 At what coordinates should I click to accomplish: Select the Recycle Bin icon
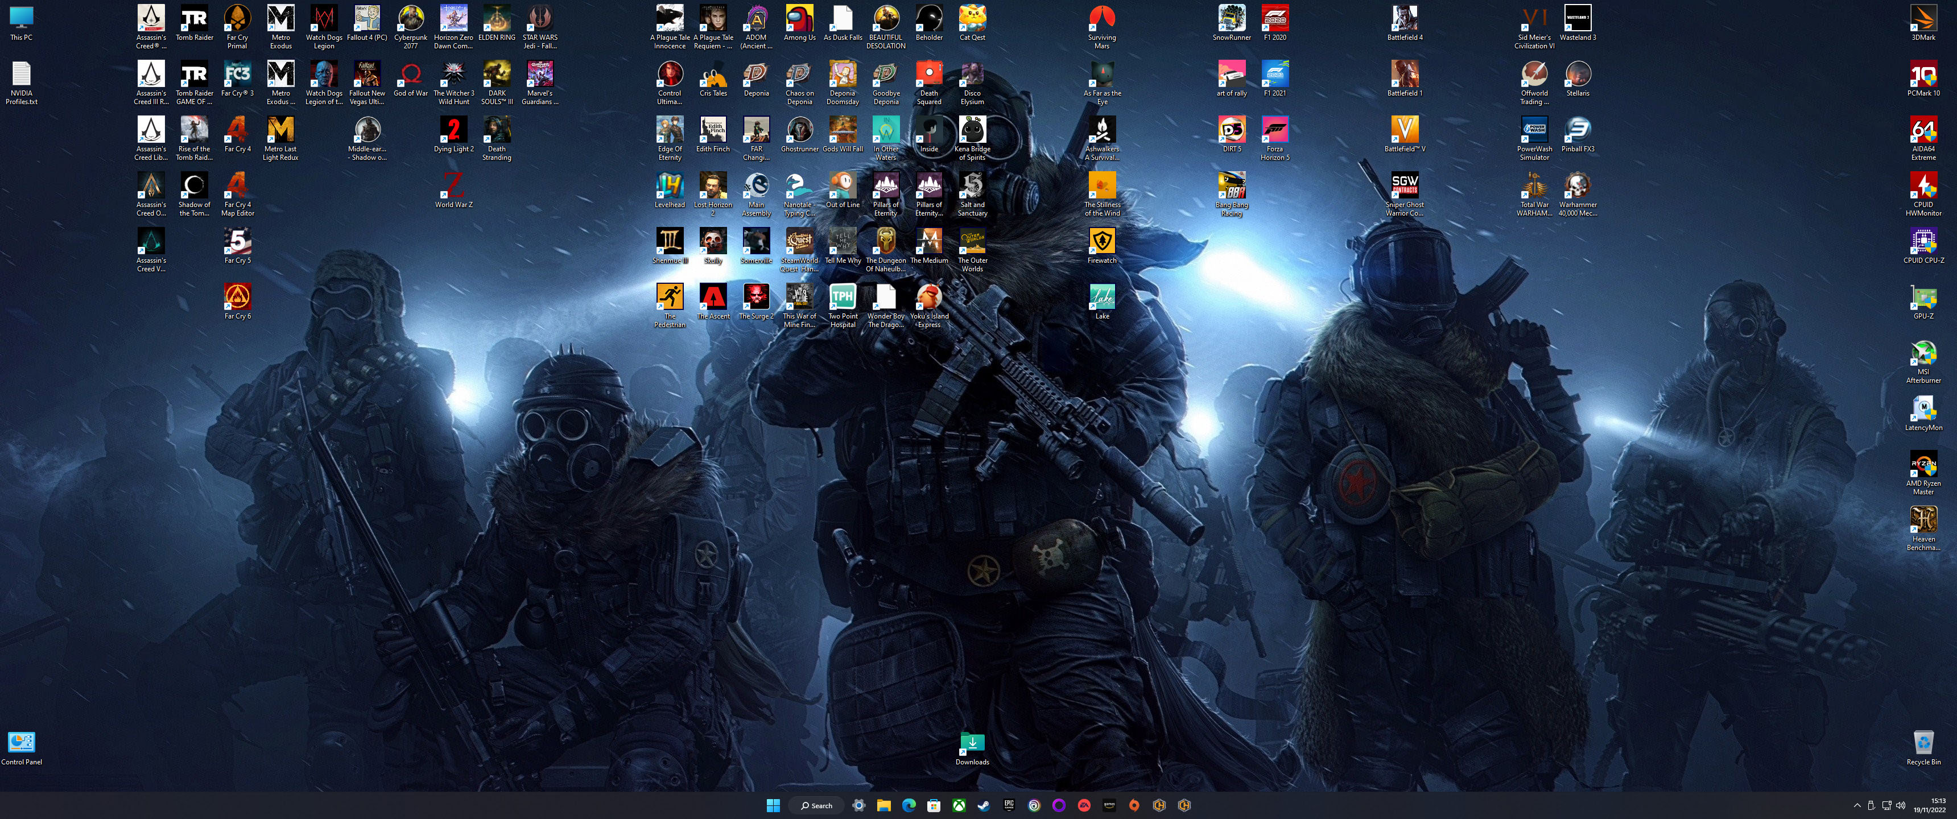point(1923,748)
